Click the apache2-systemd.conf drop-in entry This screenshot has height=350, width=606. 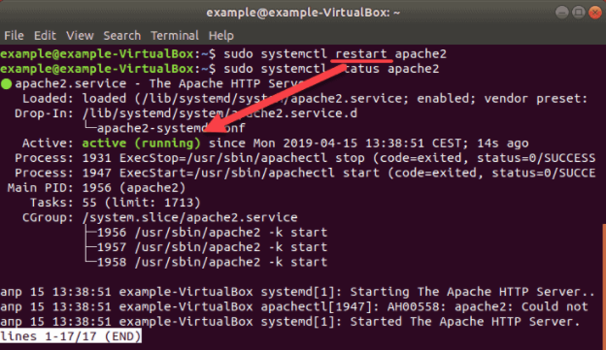coord(171,129)
